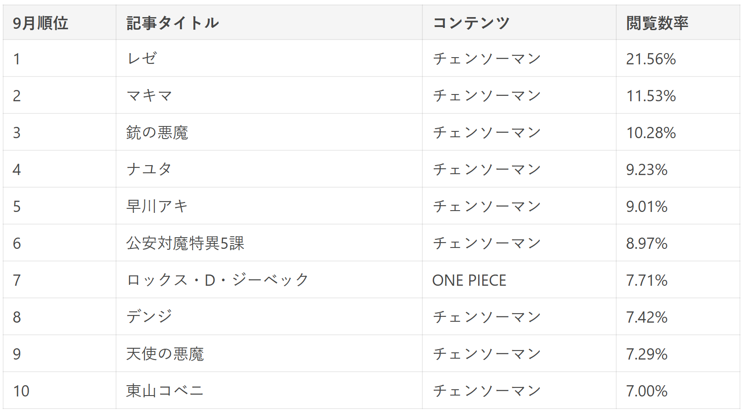This screenshot has height=414, width=744.
Task: Open the 天使の悪魔 article entry
Action: coord(165,354)
